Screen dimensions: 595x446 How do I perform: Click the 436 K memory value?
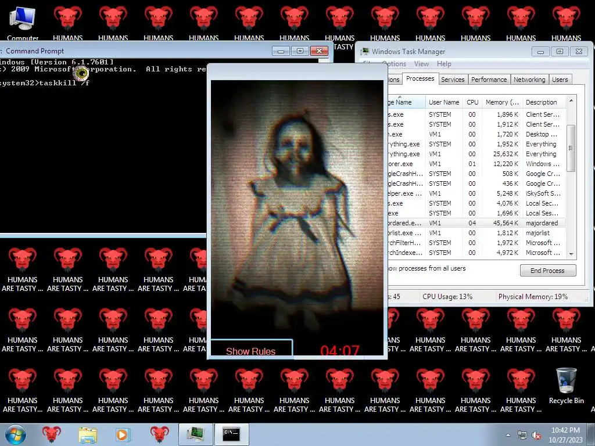(510, 184)
